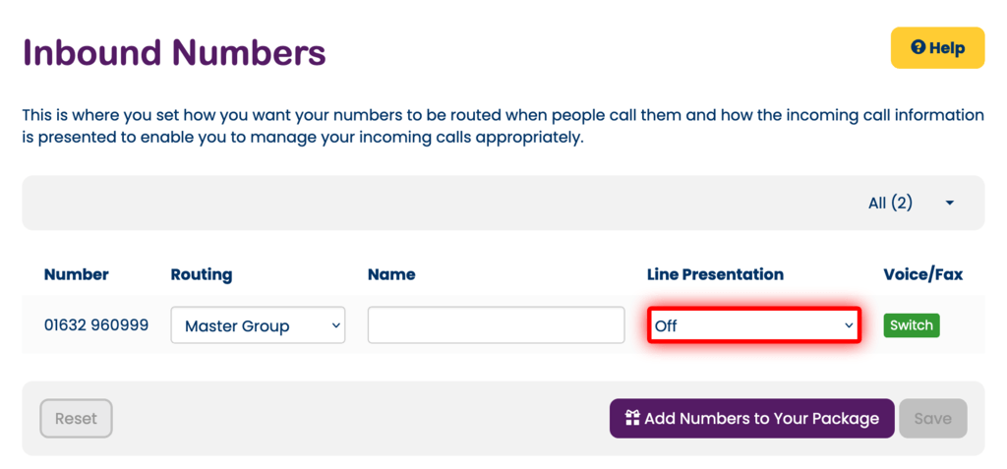Click the small arrow next to All (2)
The height and width of the screenshot is (469, 1007).
(949, 204)
